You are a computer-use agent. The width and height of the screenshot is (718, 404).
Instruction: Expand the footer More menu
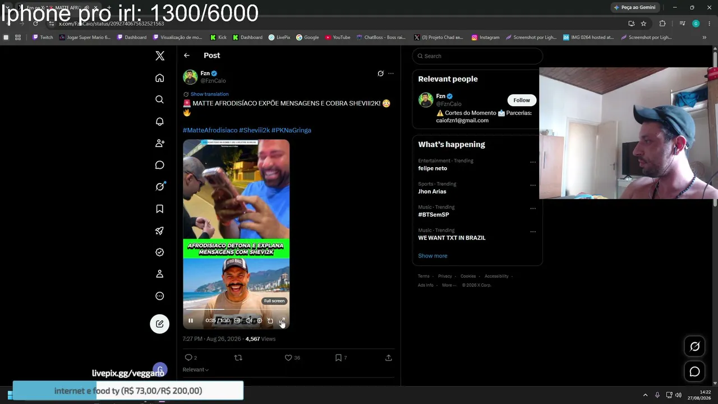click(x=448, y=285)
